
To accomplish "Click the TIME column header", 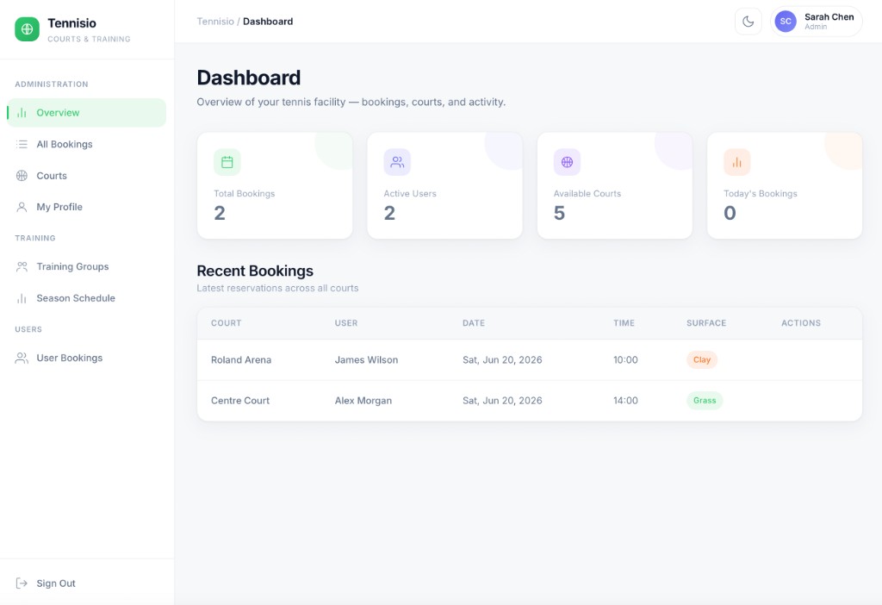I will (624, 323).
